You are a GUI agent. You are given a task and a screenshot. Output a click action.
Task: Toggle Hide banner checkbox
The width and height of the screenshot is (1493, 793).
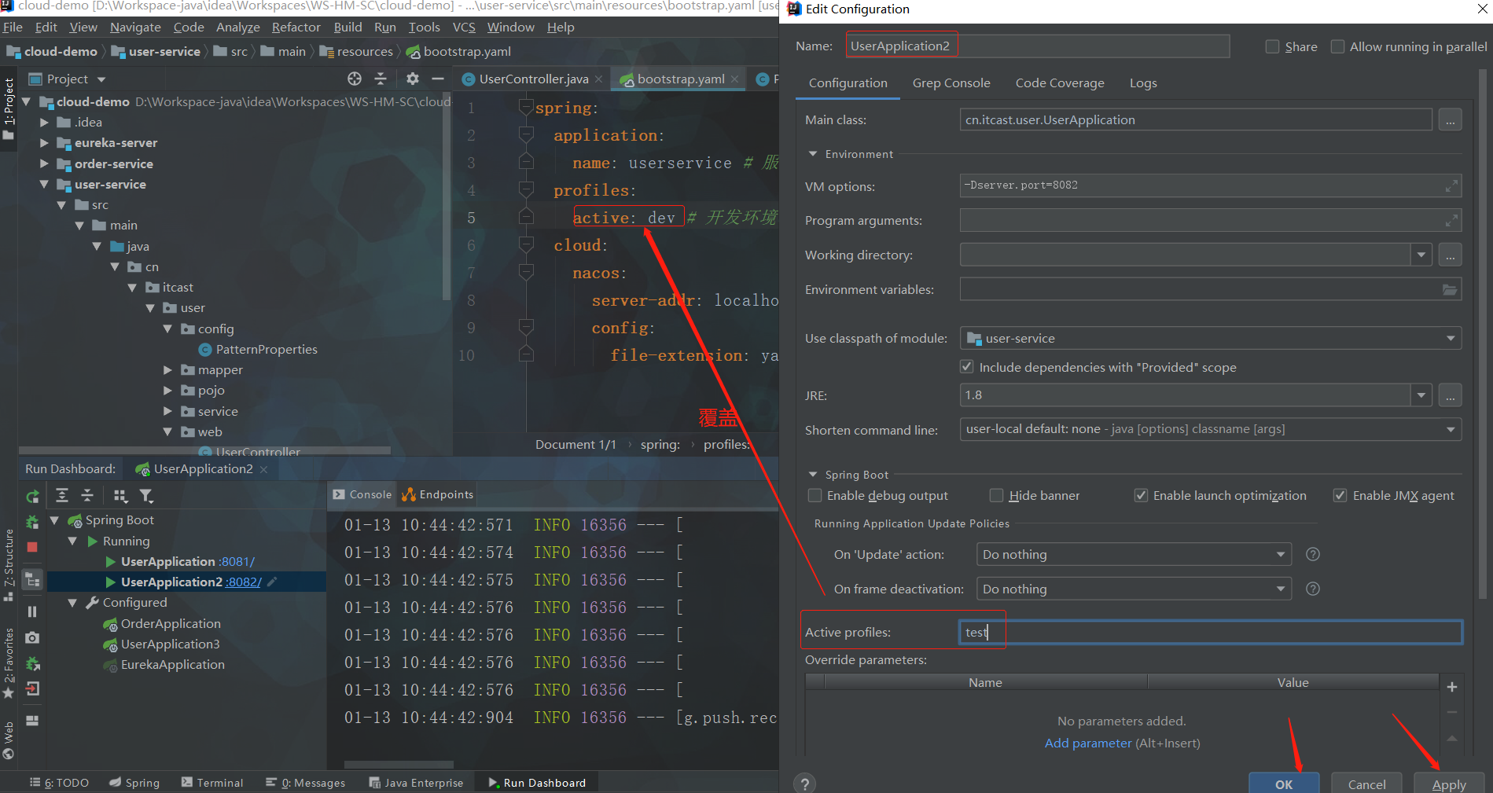996,495
